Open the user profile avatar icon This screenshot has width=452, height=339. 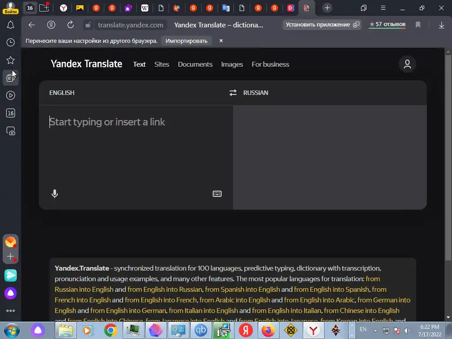(x=407, y=64)
